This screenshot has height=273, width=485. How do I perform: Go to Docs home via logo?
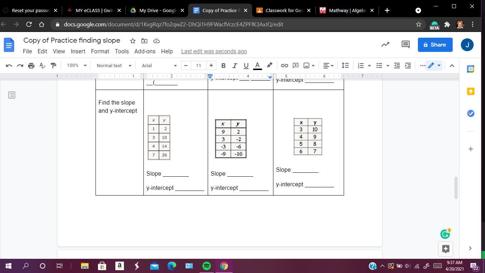click(x=9, y=45)
